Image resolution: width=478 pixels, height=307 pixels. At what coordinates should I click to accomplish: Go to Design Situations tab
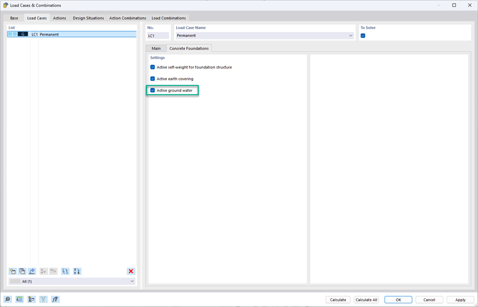(x=89, y=18)
